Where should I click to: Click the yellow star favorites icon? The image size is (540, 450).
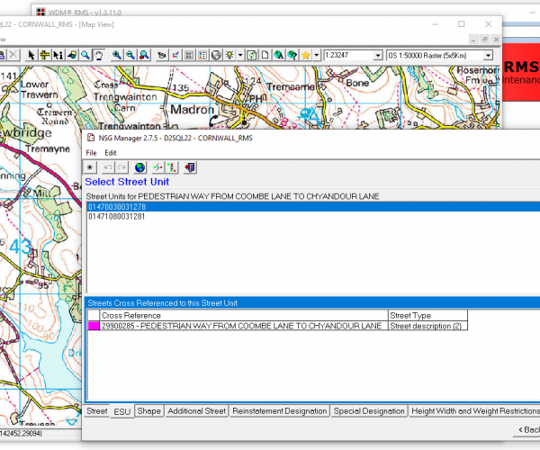point(306,55)
